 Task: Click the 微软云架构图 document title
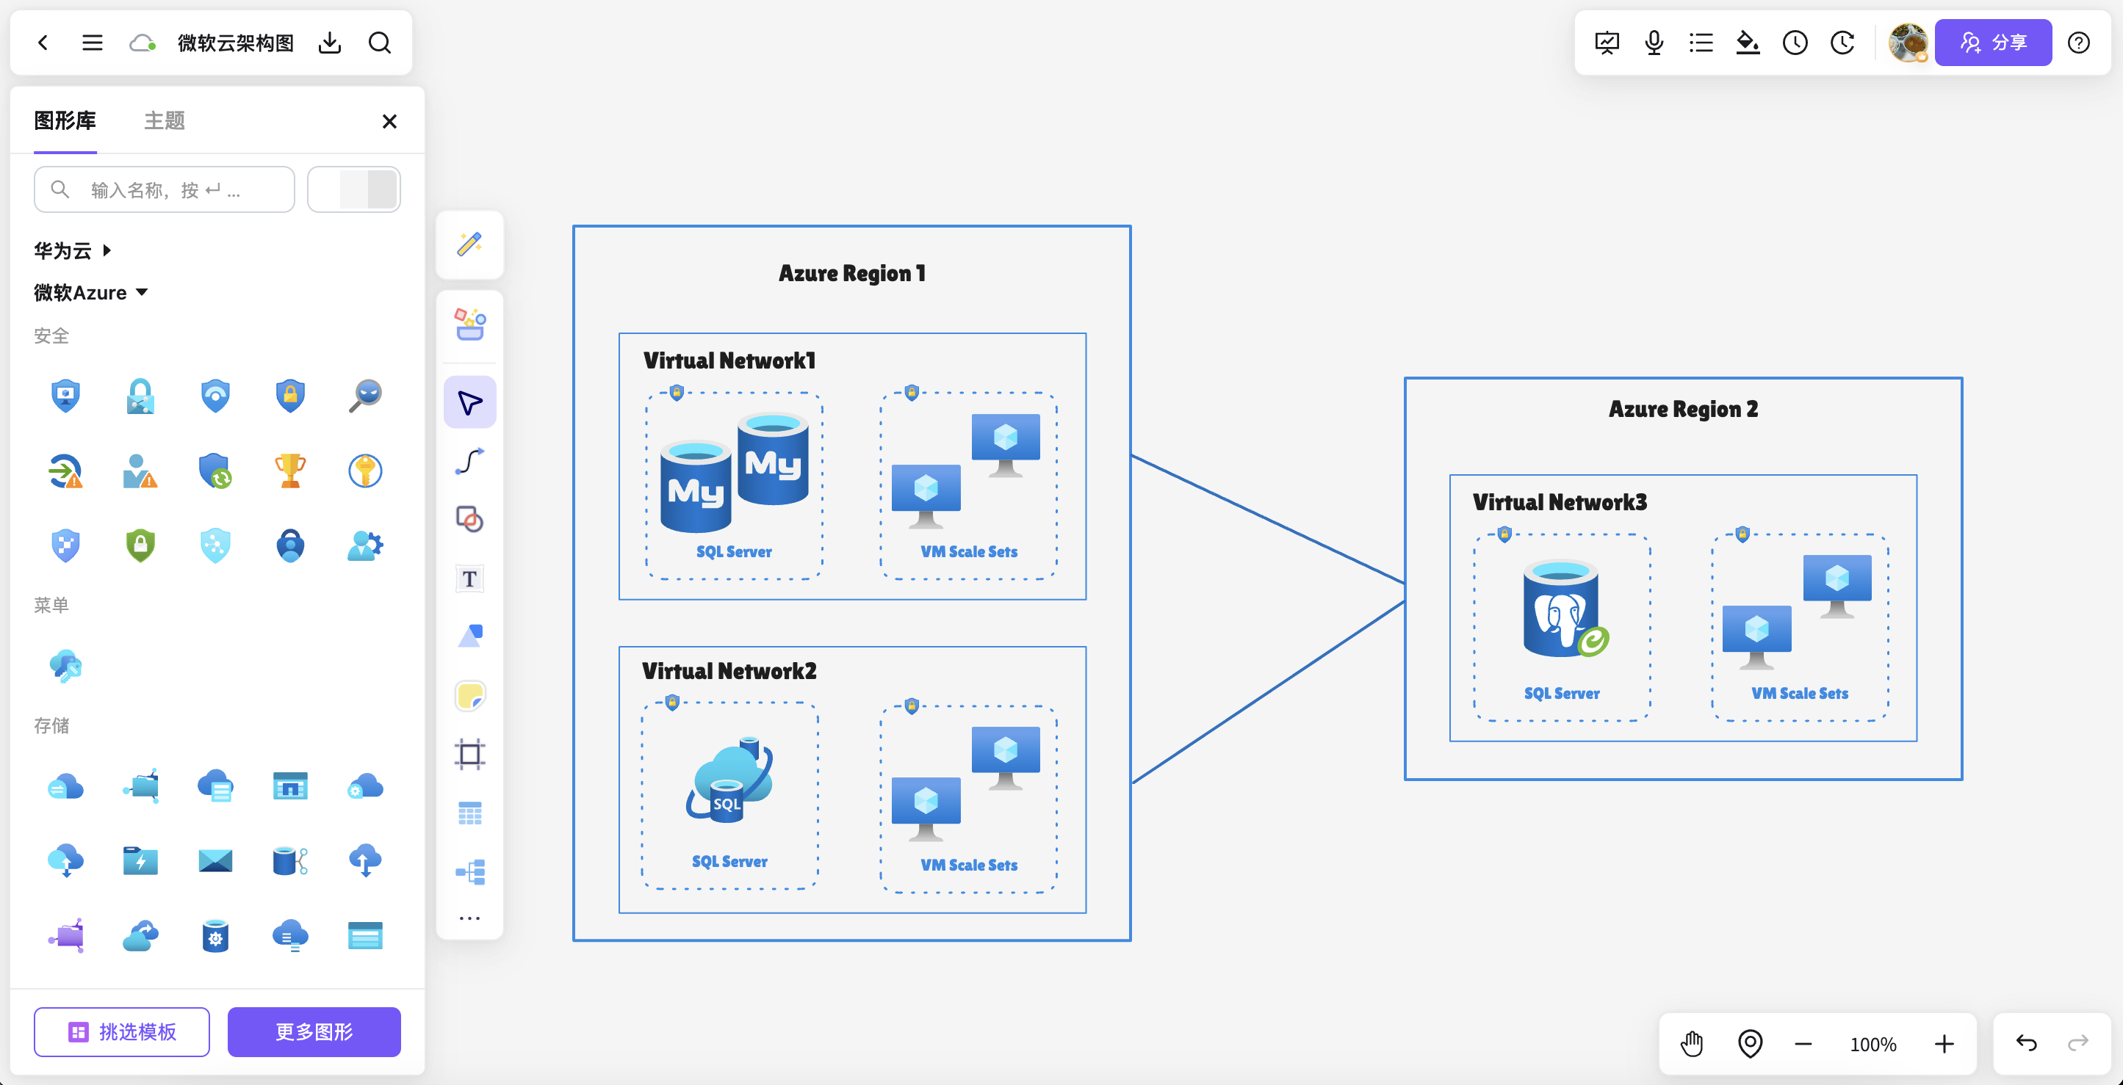pos(236,43)
